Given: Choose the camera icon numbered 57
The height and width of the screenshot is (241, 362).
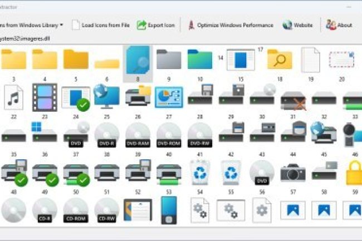Looking at the screenshot, I should (x=293, y=173).
